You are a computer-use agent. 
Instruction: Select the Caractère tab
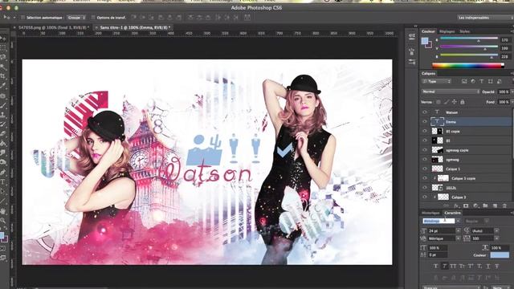pyautogui.click(x=452, y=213)
